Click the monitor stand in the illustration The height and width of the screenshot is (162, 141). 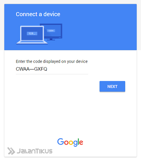[x=51, y=40]
